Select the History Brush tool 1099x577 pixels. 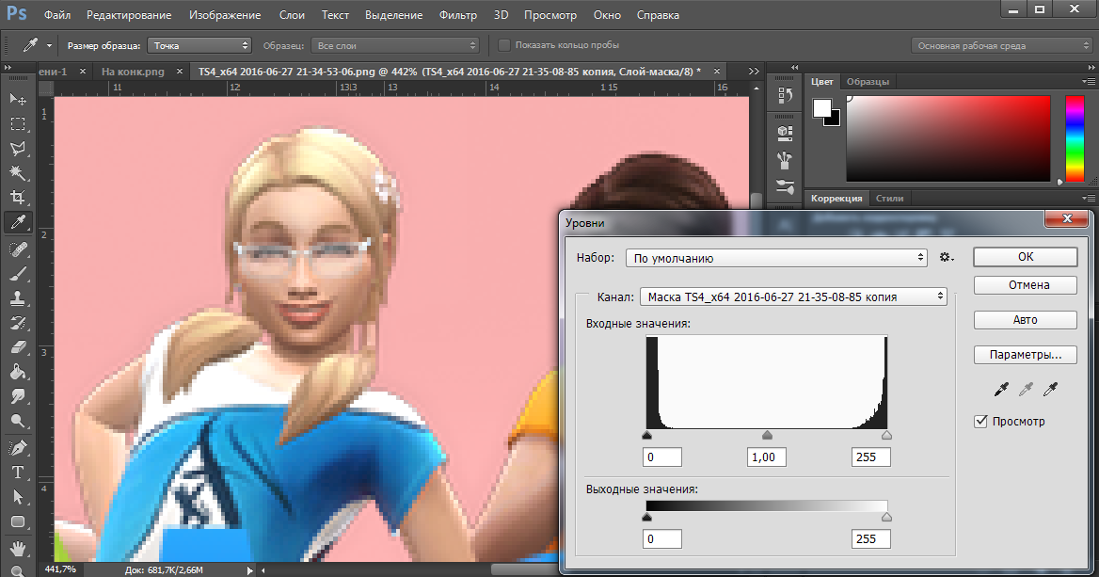coord(18,323)
